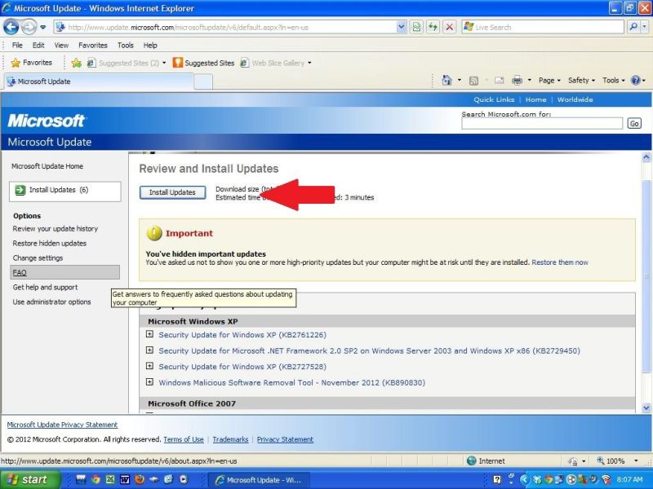Open the 100% zoom level dropdown

tap(636, 460)
